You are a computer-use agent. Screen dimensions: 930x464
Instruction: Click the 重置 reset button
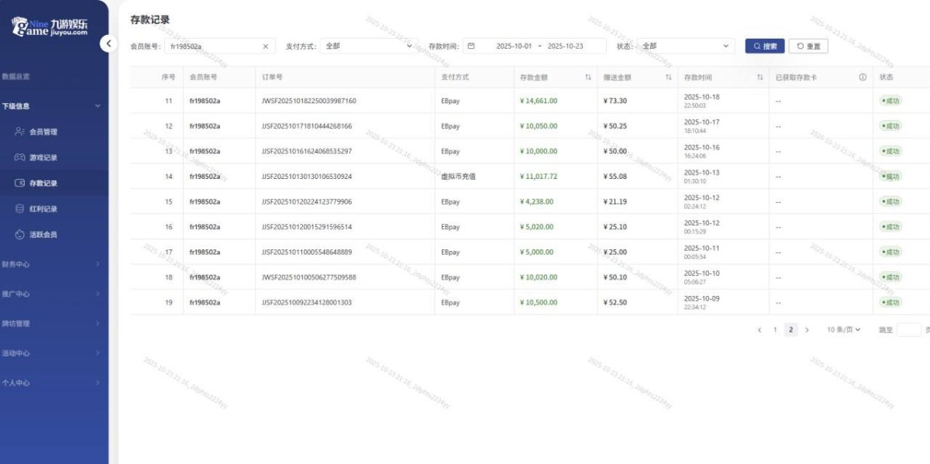pos(808,46)
